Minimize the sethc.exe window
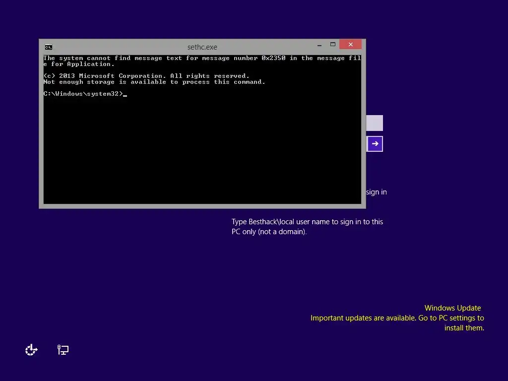Image resolution: width=508 pixels, height=381 pixels. click(319, 45)
